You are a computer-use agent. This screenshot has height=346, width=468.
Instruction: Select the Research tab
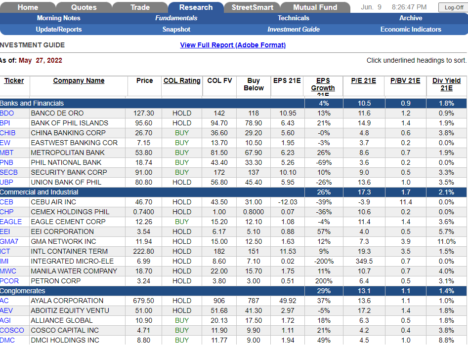(196, 7)
